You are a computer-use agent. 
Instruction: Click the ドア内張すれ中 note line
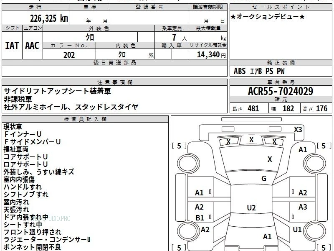[26, 217]
